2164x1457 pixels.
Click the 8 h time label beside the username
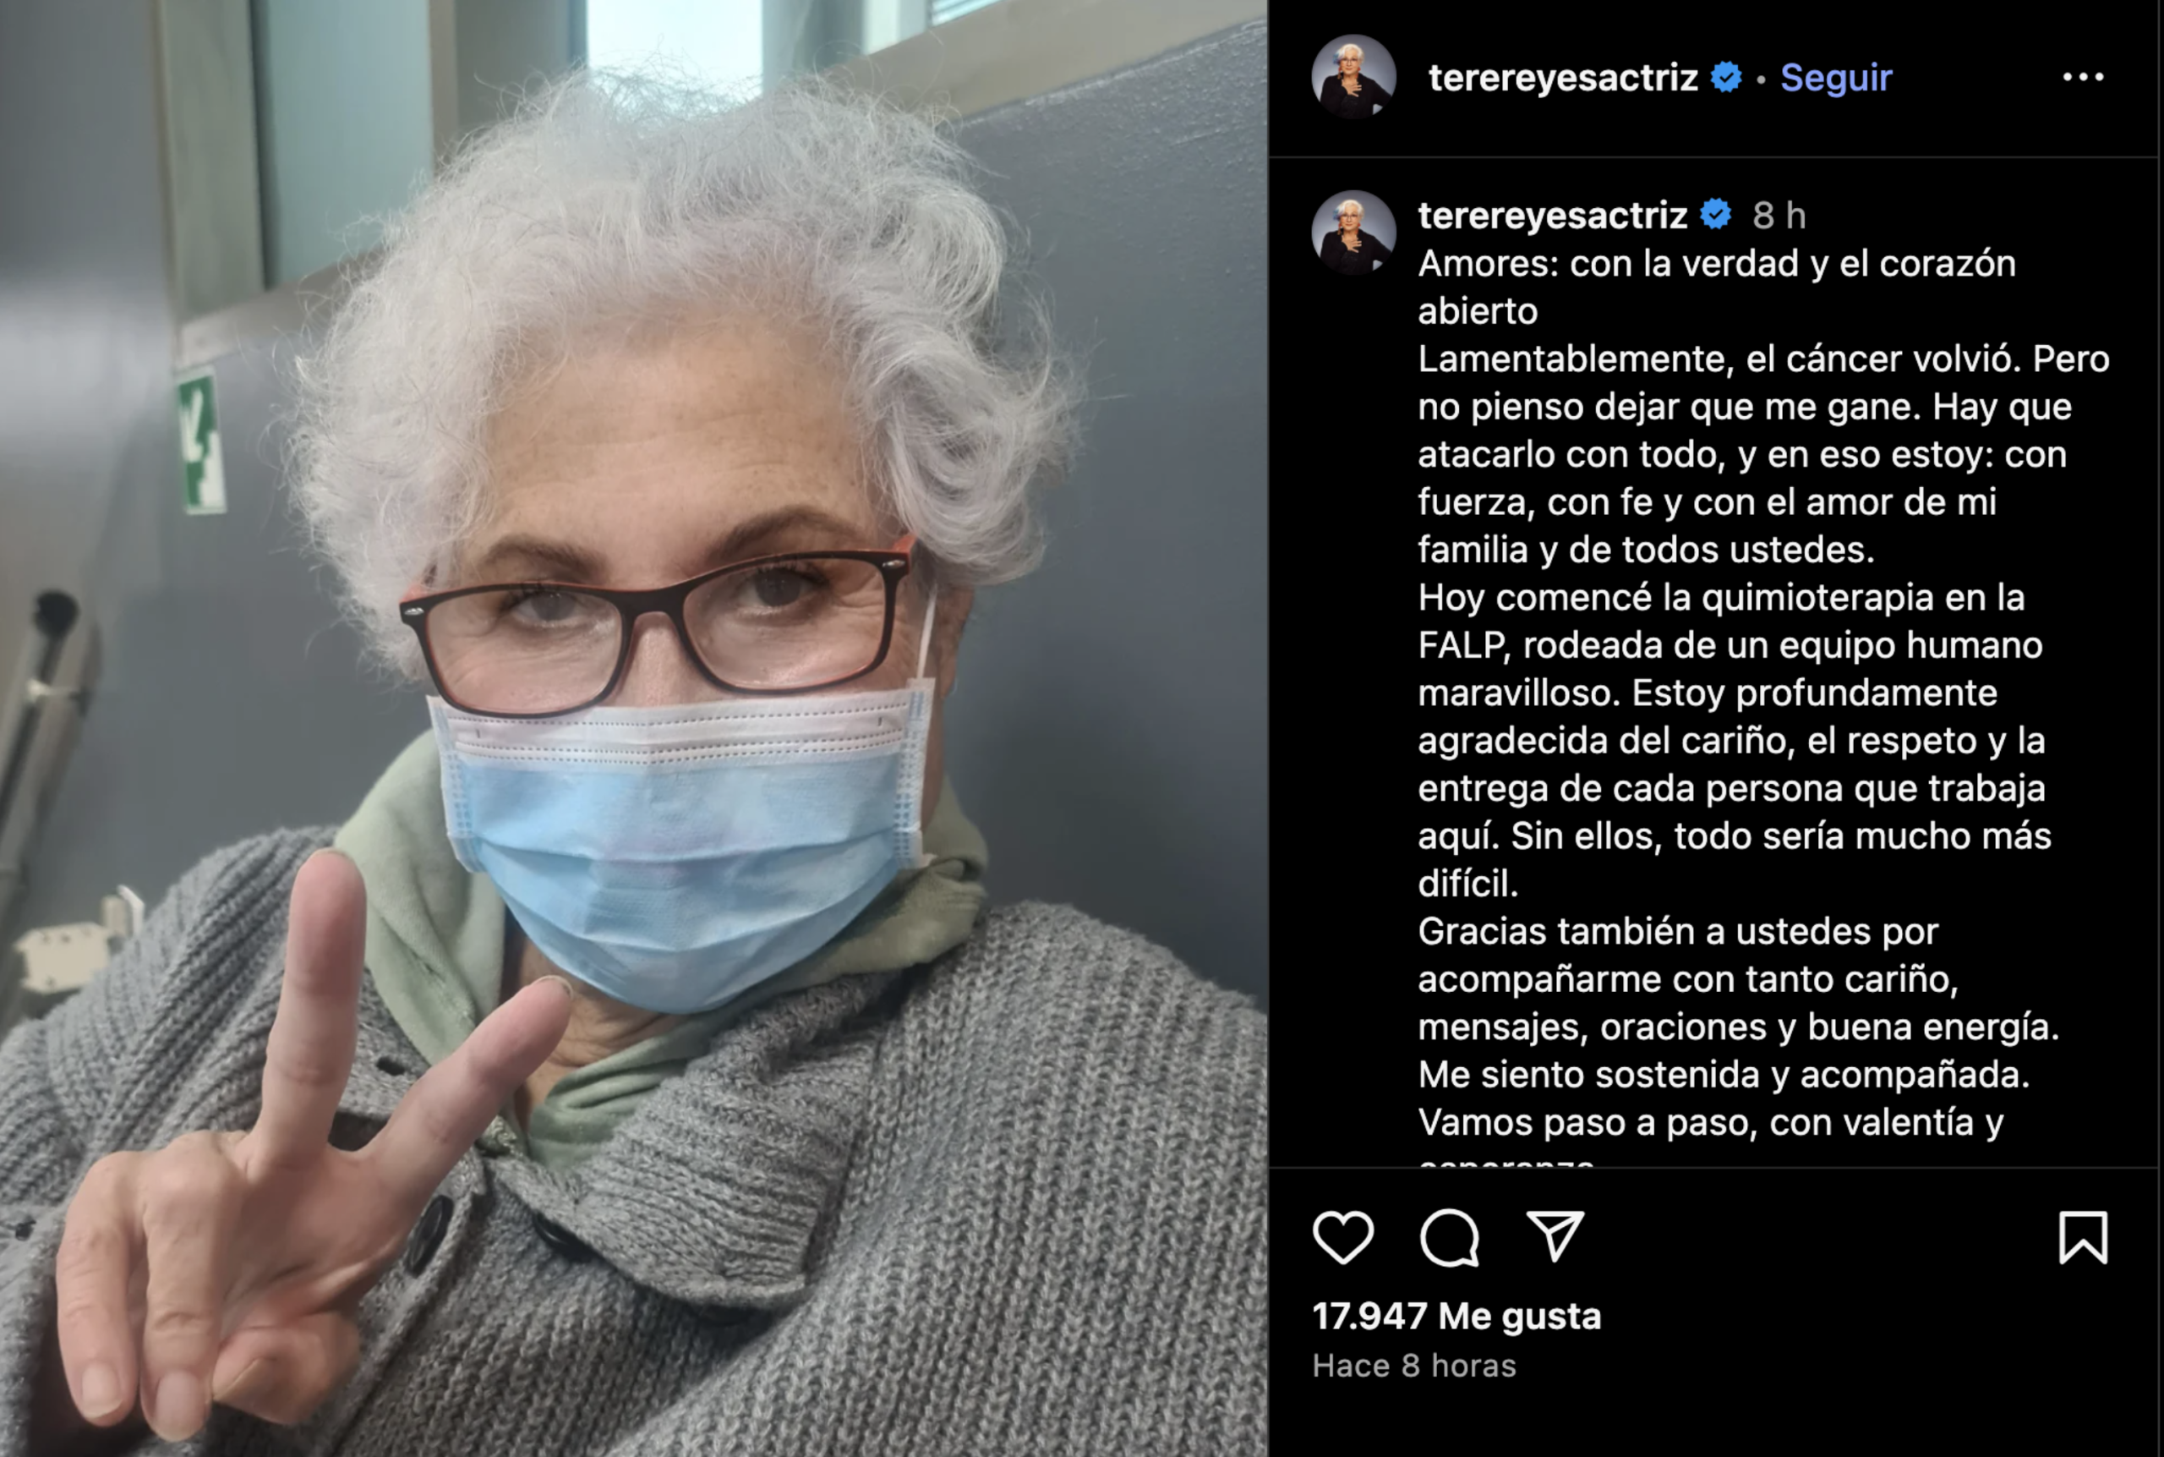pos(1779,216)
